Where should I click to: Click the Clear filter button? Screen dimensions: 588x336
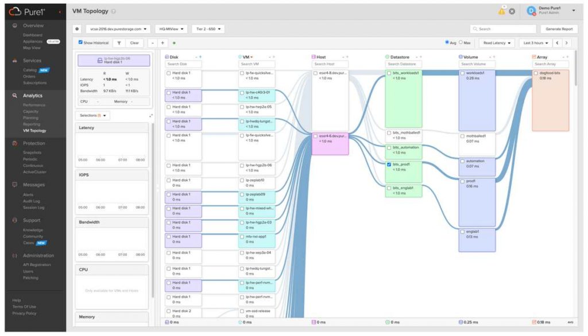134,43
